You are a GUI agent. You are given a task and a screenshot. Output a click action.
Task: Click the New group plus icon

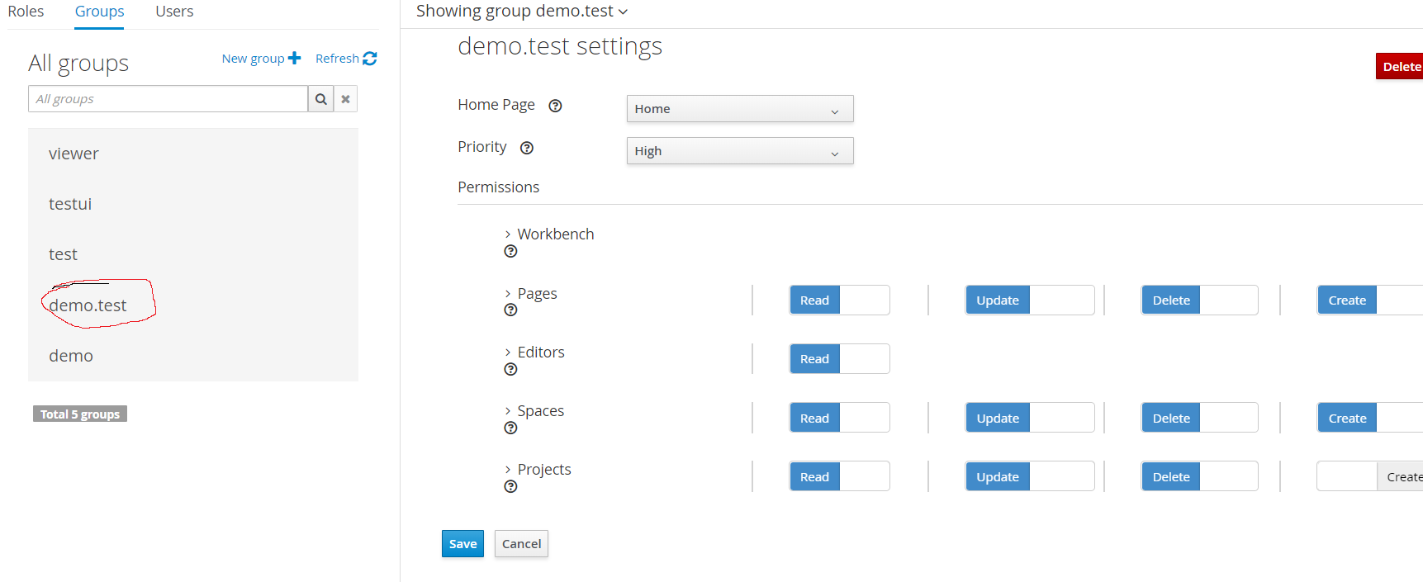pos(294,58)
